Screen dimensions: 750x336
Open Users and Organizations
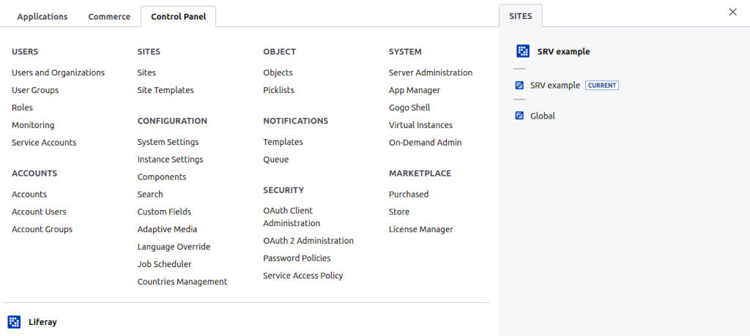(59, 72)
